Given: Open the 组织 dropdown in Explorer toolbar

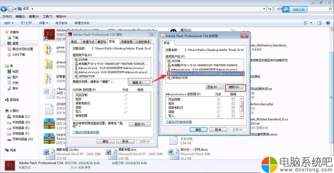Looking at the screenshot, I should tap(9, 23).
